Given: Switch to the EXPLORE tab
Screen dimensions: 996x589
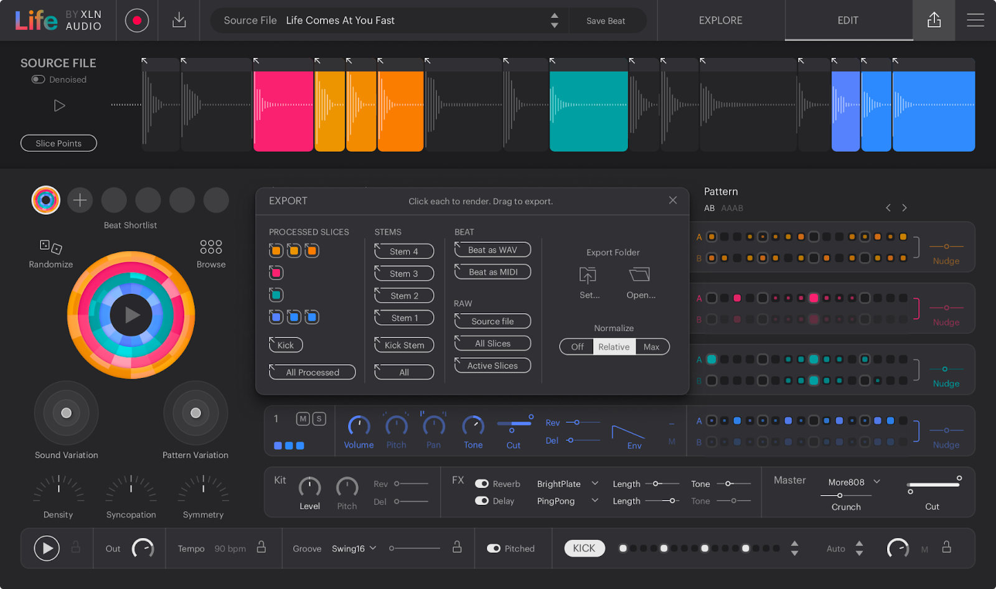Looking at the screenshot, I should (x=720, y=20).
